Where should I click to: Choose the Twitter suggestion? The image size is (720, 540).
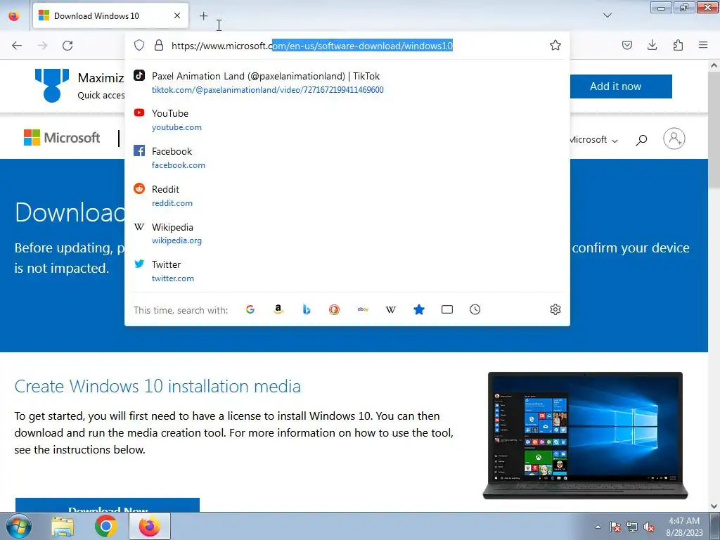(x=347, y=271)
